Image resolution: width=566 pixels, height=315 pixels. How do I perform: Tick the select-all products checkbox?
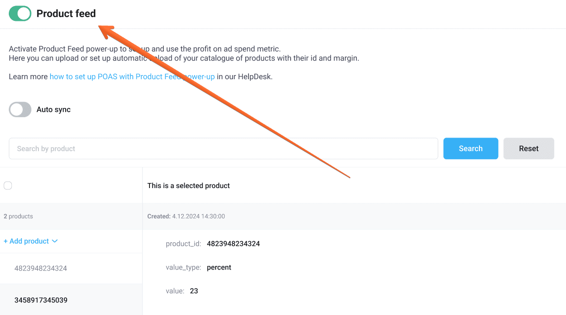coord(7,185)
